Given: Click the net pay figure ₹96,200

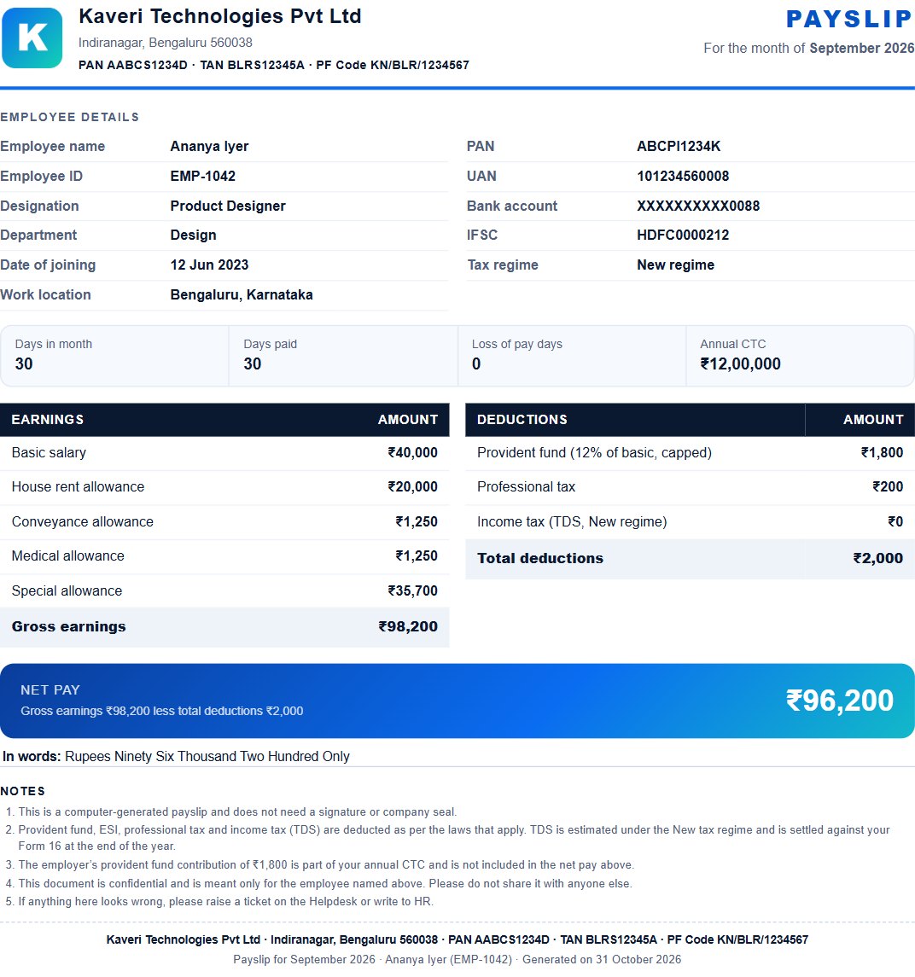Looking at the screenshot, I should click(x=839, y=701).
